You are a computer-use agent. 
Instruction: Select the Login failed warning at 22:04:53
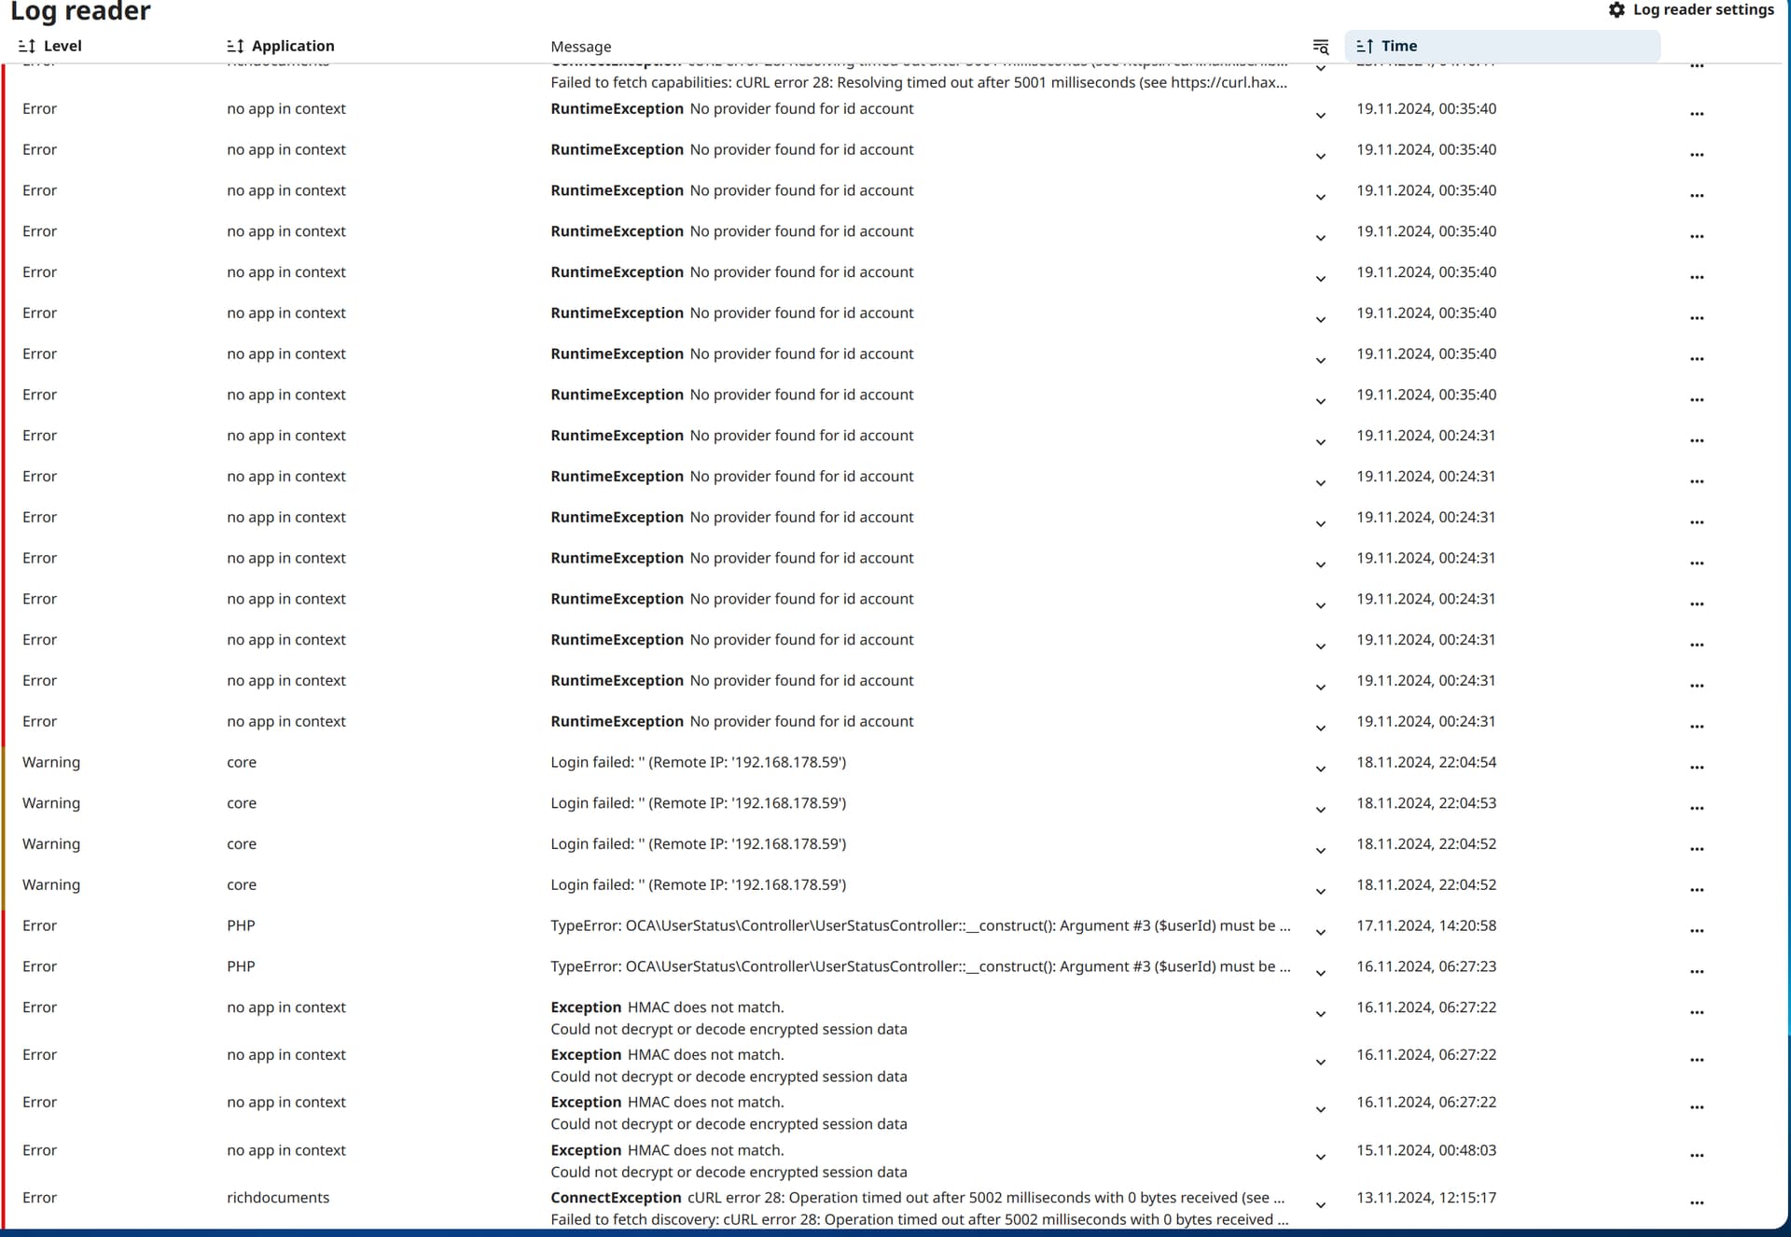pos(698,803)
